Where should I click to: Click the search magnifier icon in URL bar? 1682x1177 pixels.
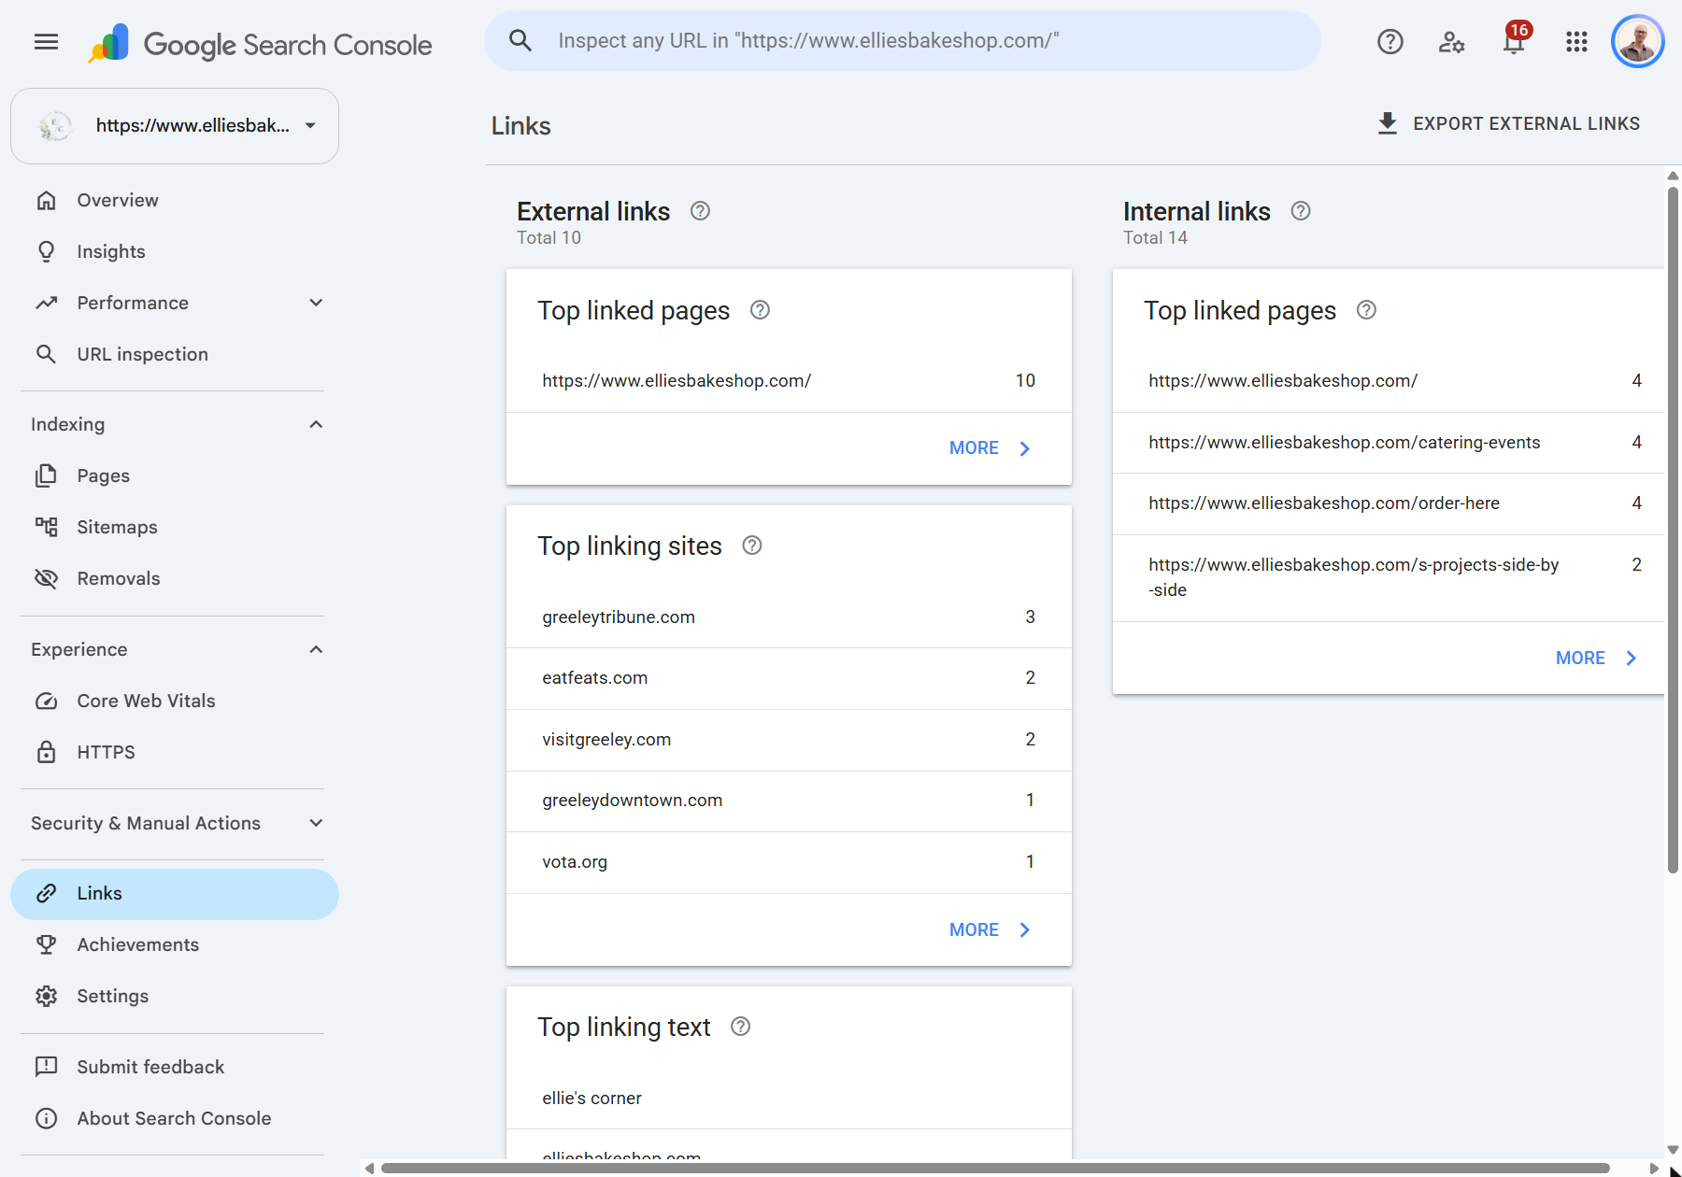(x=520, y=41)
